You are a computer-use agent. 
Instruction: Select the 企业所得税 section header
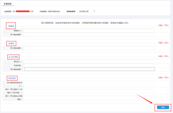pyautogui.click(x=13, y=57)
